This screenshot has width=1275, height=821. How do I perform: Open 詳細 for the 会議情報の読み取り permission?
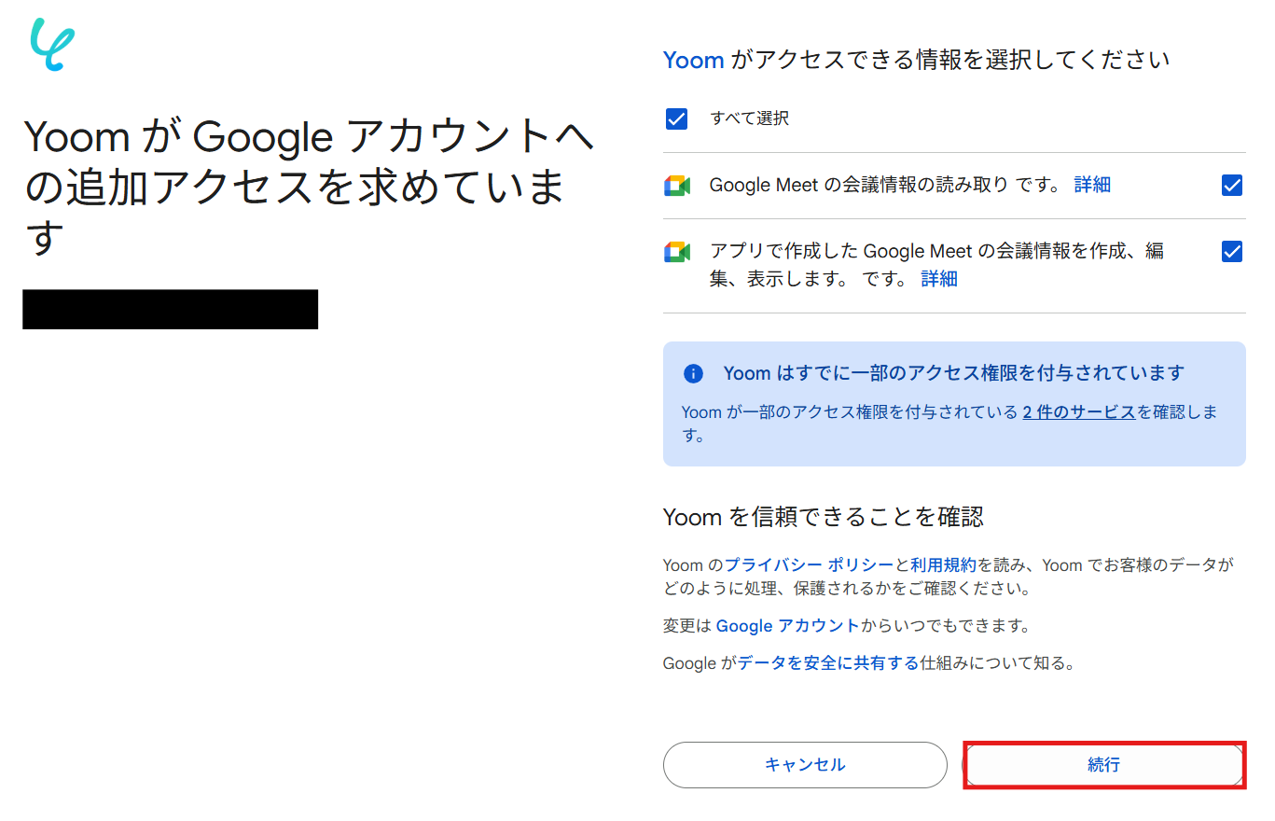[x=1092, y=185]
